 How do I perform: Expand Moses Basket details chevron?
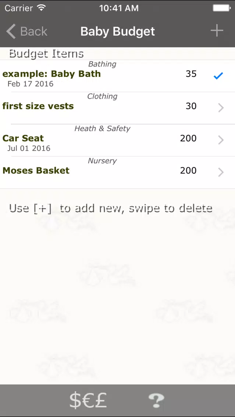pyautogui.click(x=221, y=172)
